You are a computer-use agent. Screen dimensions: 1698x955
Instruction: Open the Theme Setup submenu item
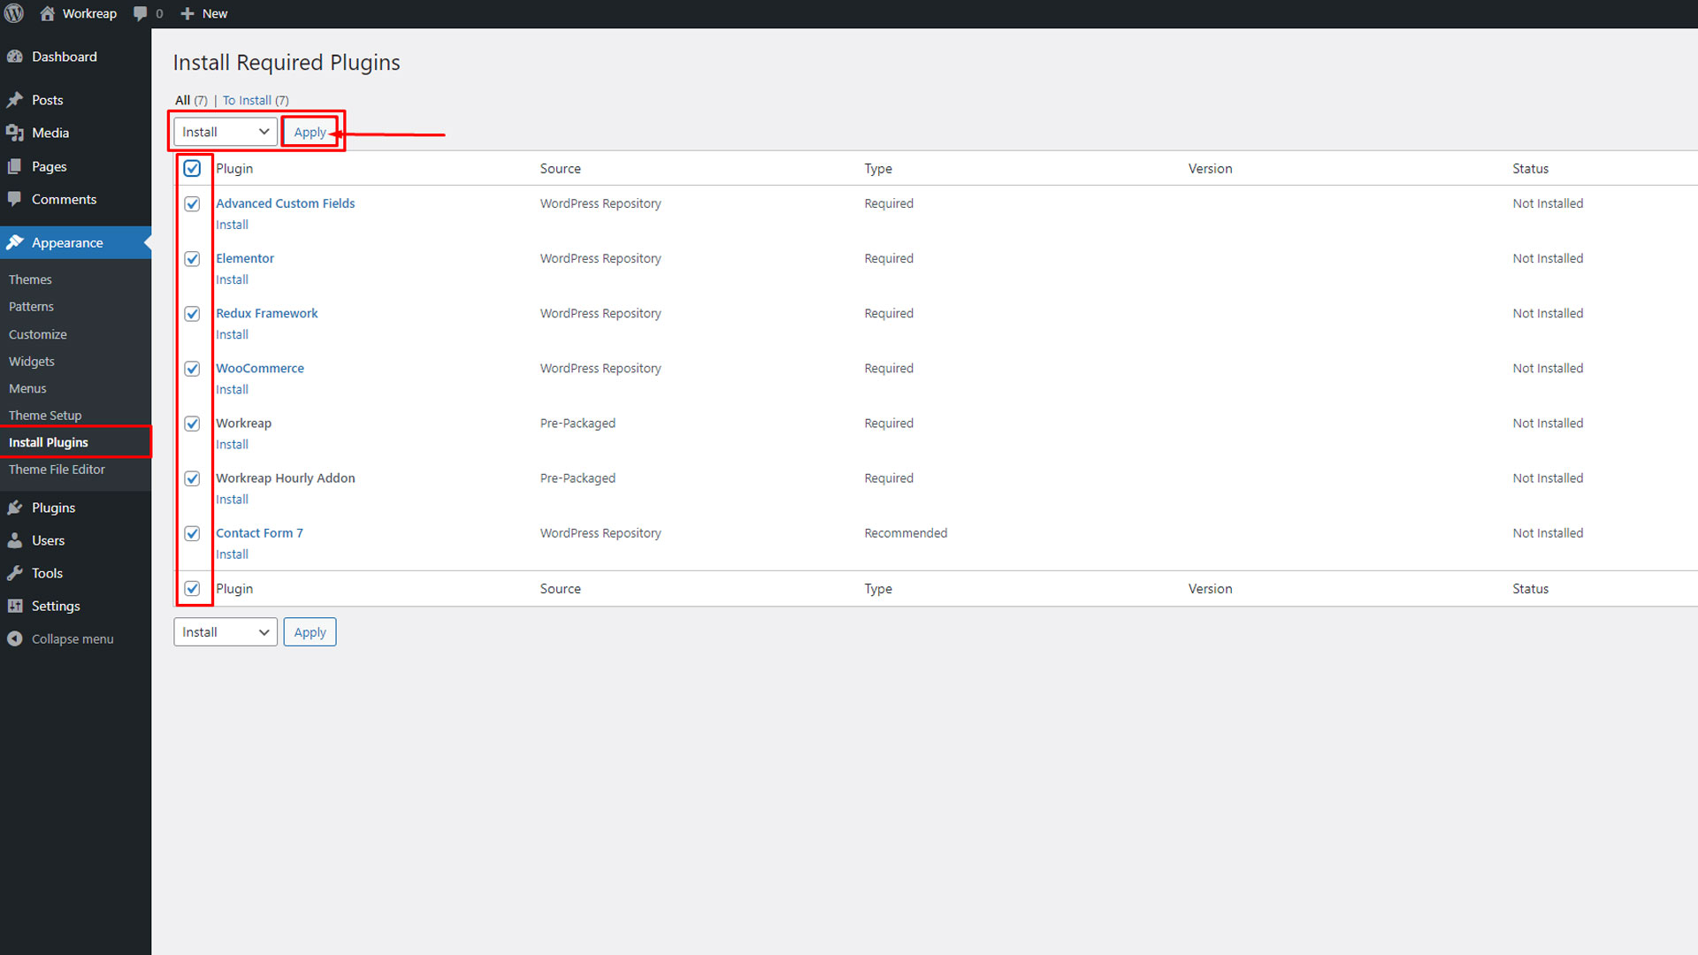(x=45, y=416)
